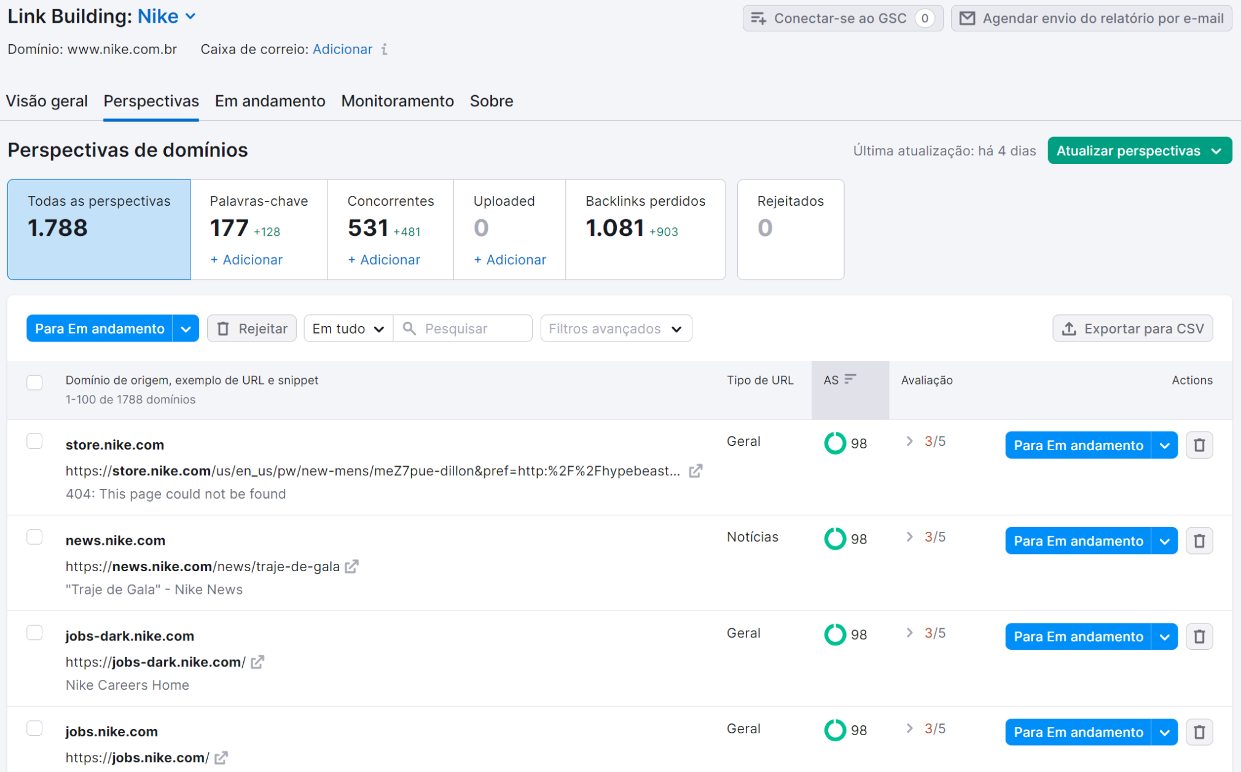1241x772 pixels.
Task: Switch to the Sobre tab
Action: point(491,101)
